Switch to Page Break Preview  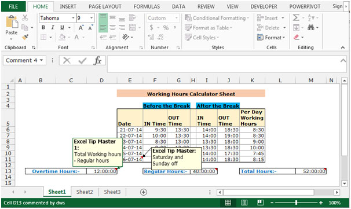[260, 203]
